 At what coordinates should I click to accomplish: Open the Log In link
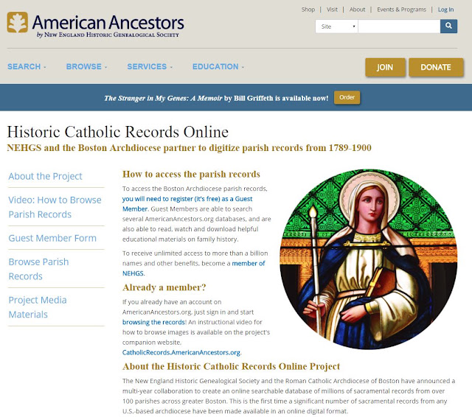(x=445, y=10)
